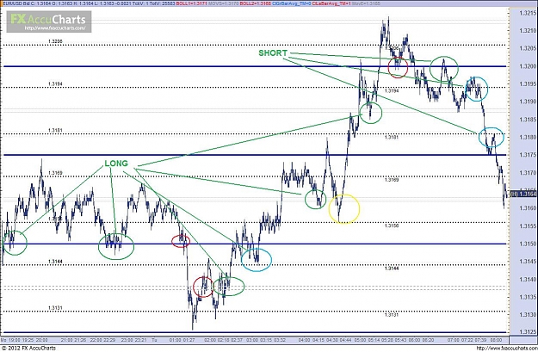Click 1.3125 on the price axis
Viewport: 538px width, 352px height.
[528, 332]
